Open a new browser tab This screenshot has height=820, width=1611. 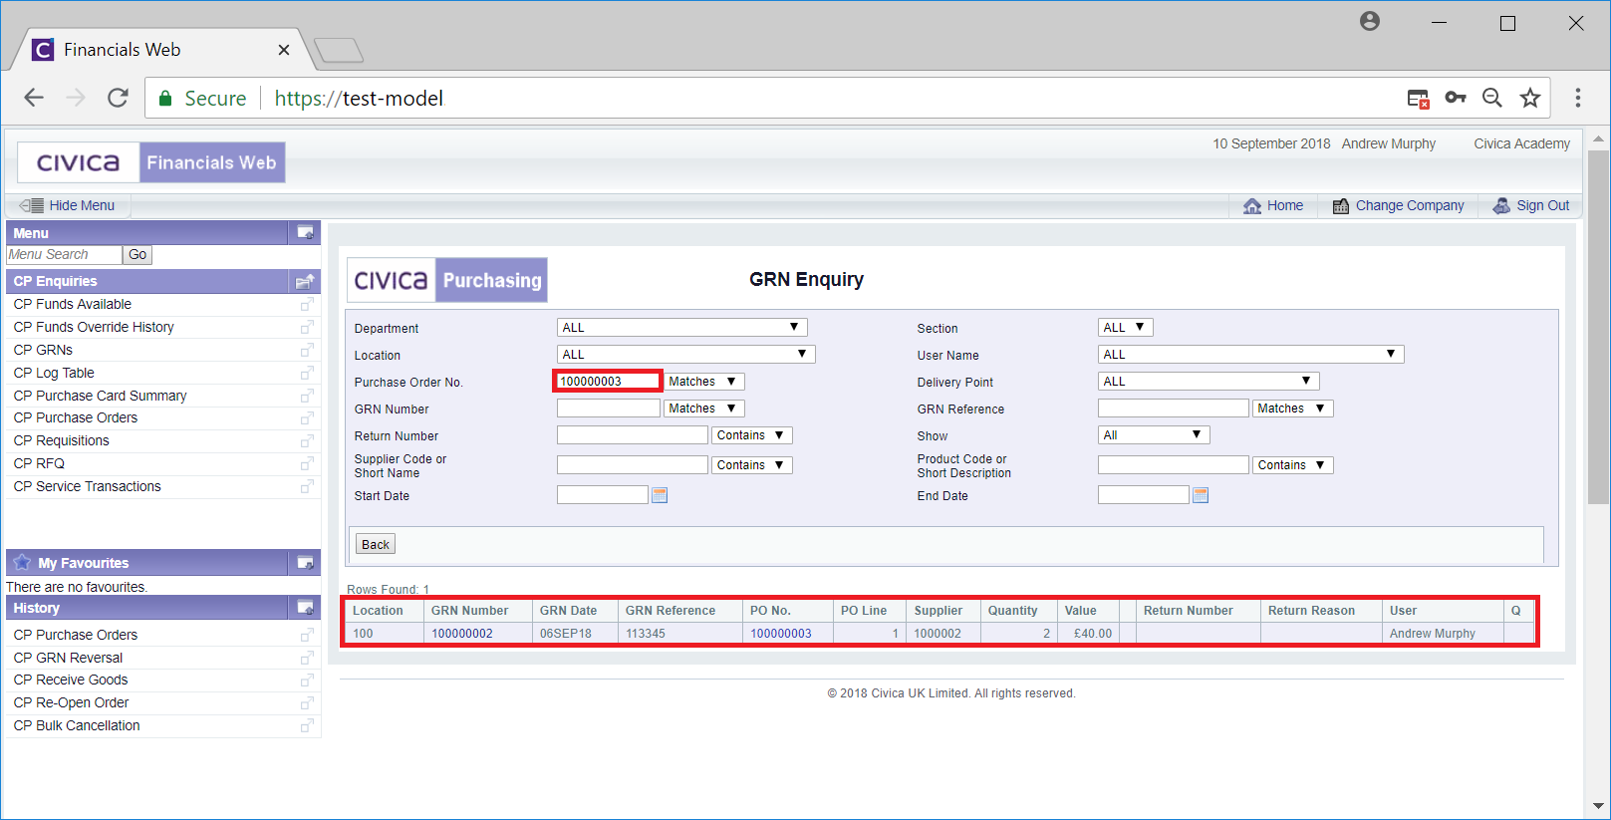[x=339, y=50]
